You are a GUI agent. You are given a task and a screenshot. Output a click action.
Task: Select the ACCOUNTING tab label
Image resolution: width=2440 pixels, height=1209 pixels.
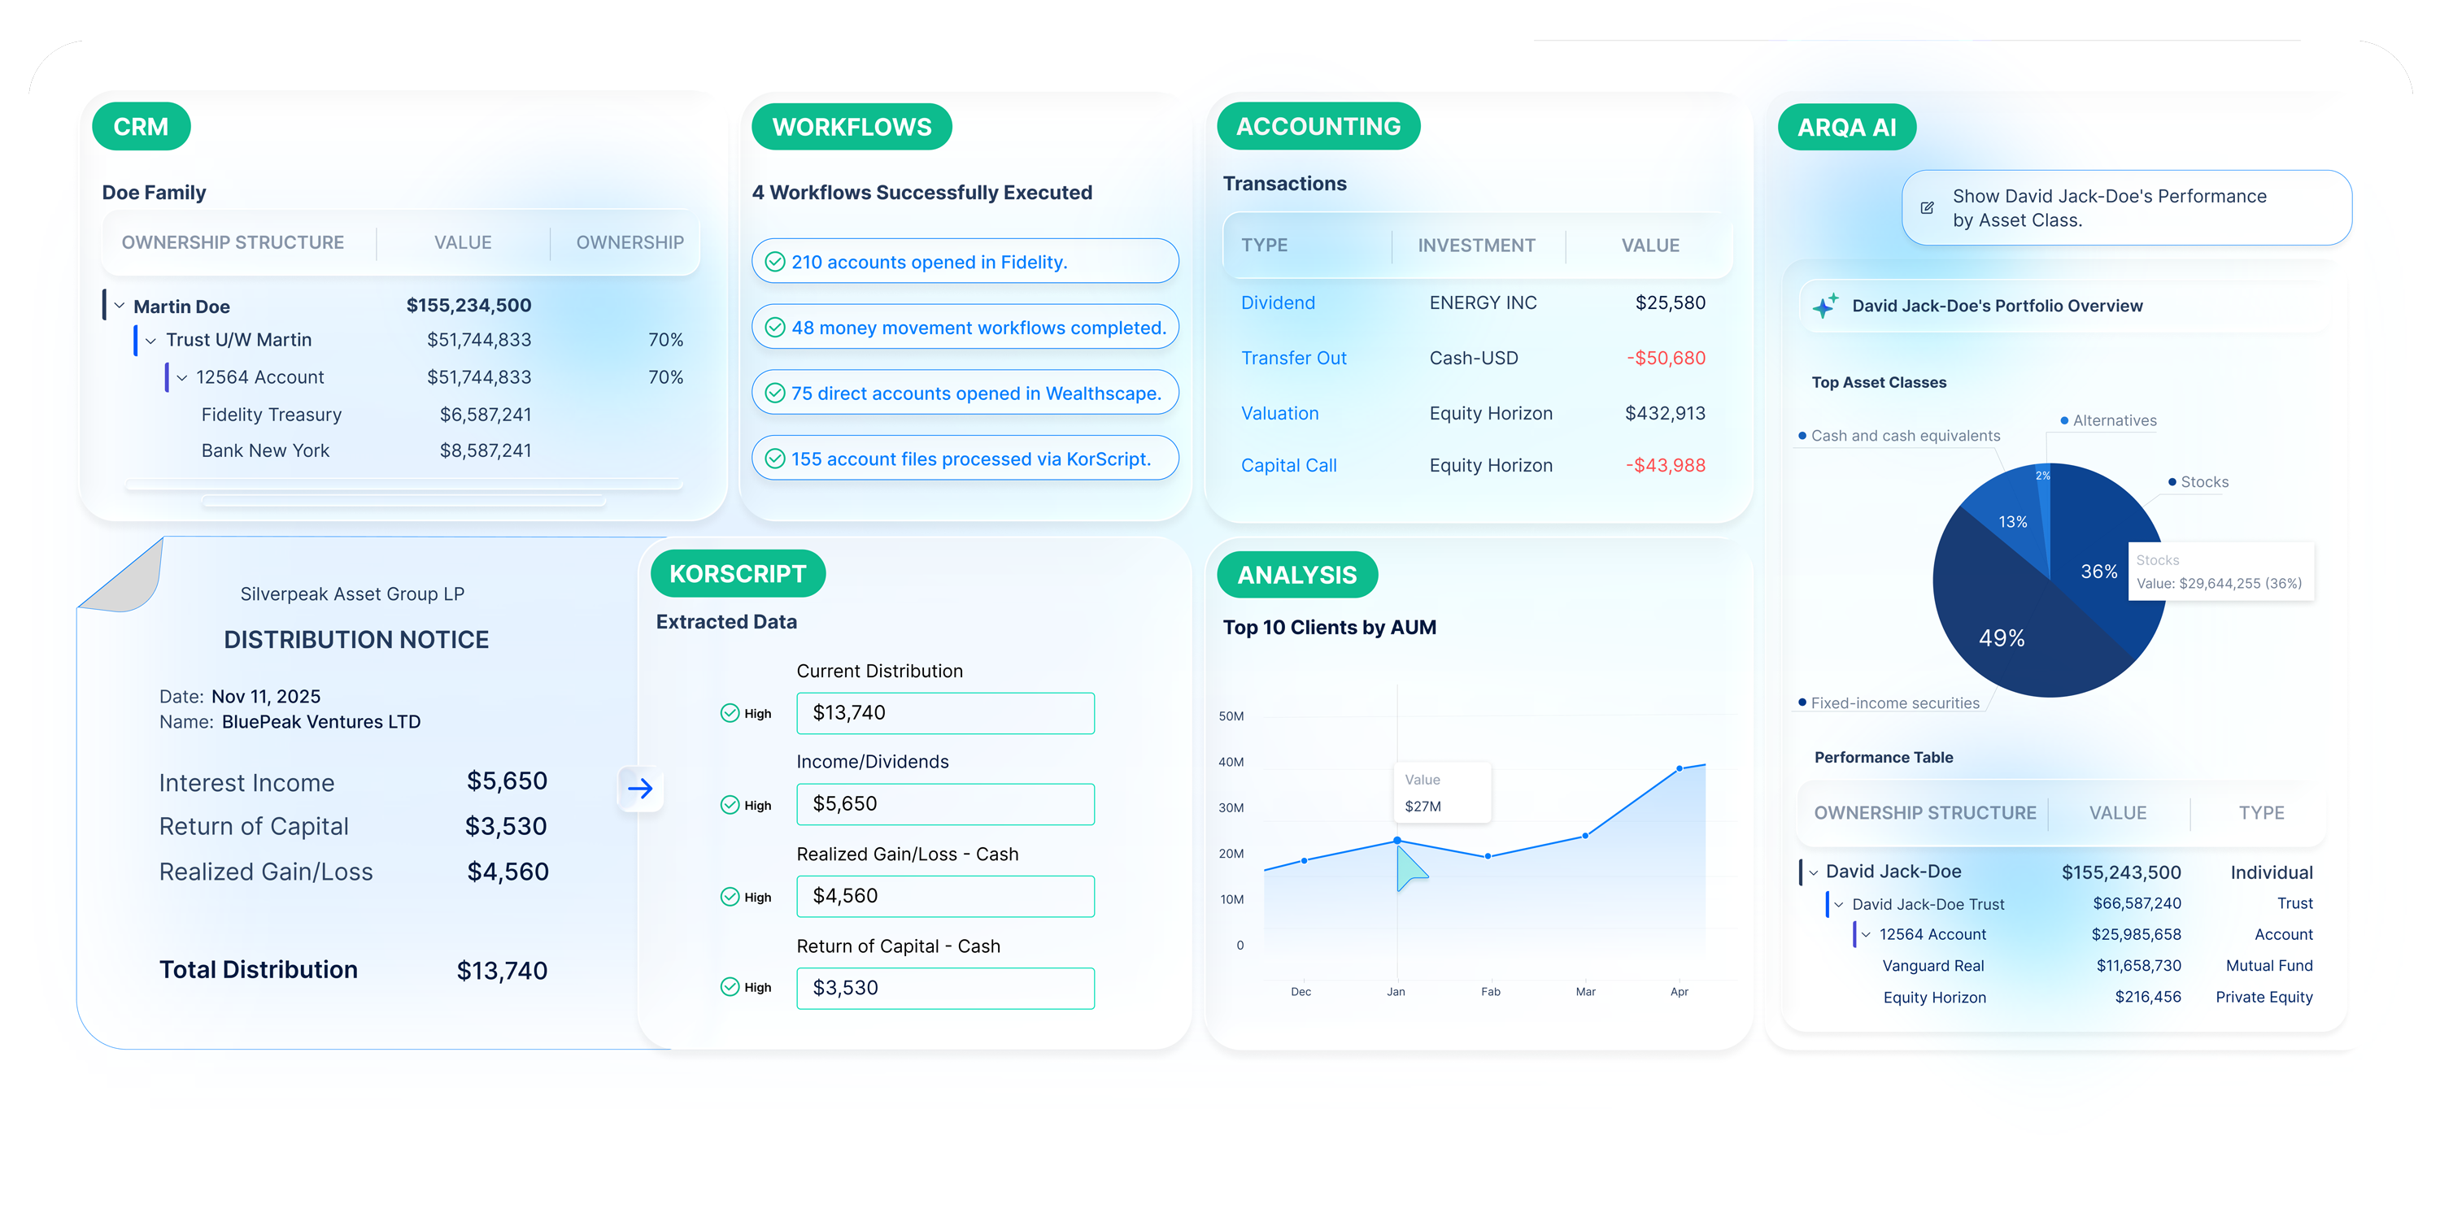[x=1318, y=126]
